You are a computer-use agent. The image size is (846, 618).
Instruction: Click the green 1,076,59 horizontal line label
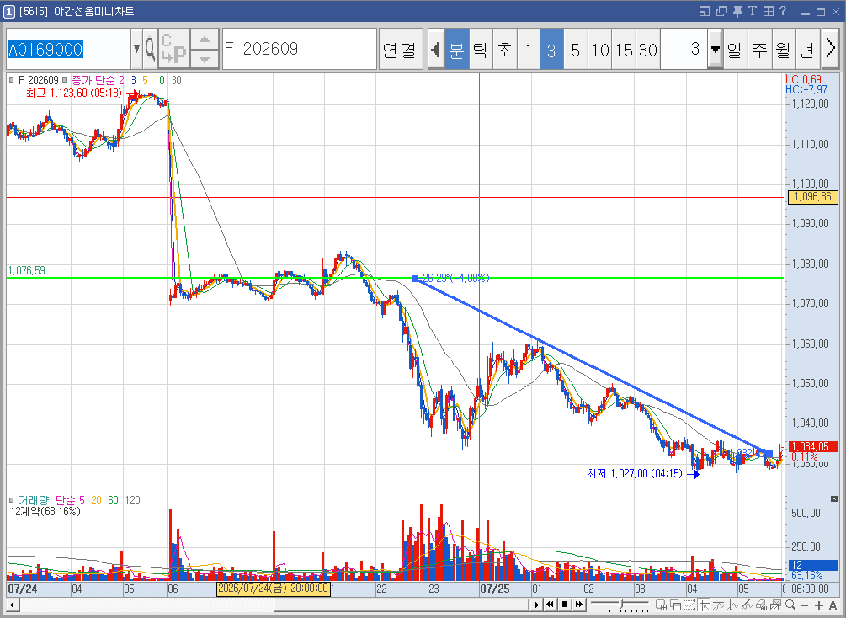click(x=26, y=270)
